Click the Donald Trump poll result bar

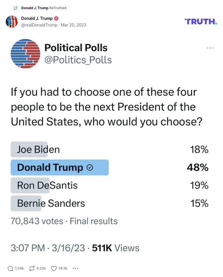59,167
